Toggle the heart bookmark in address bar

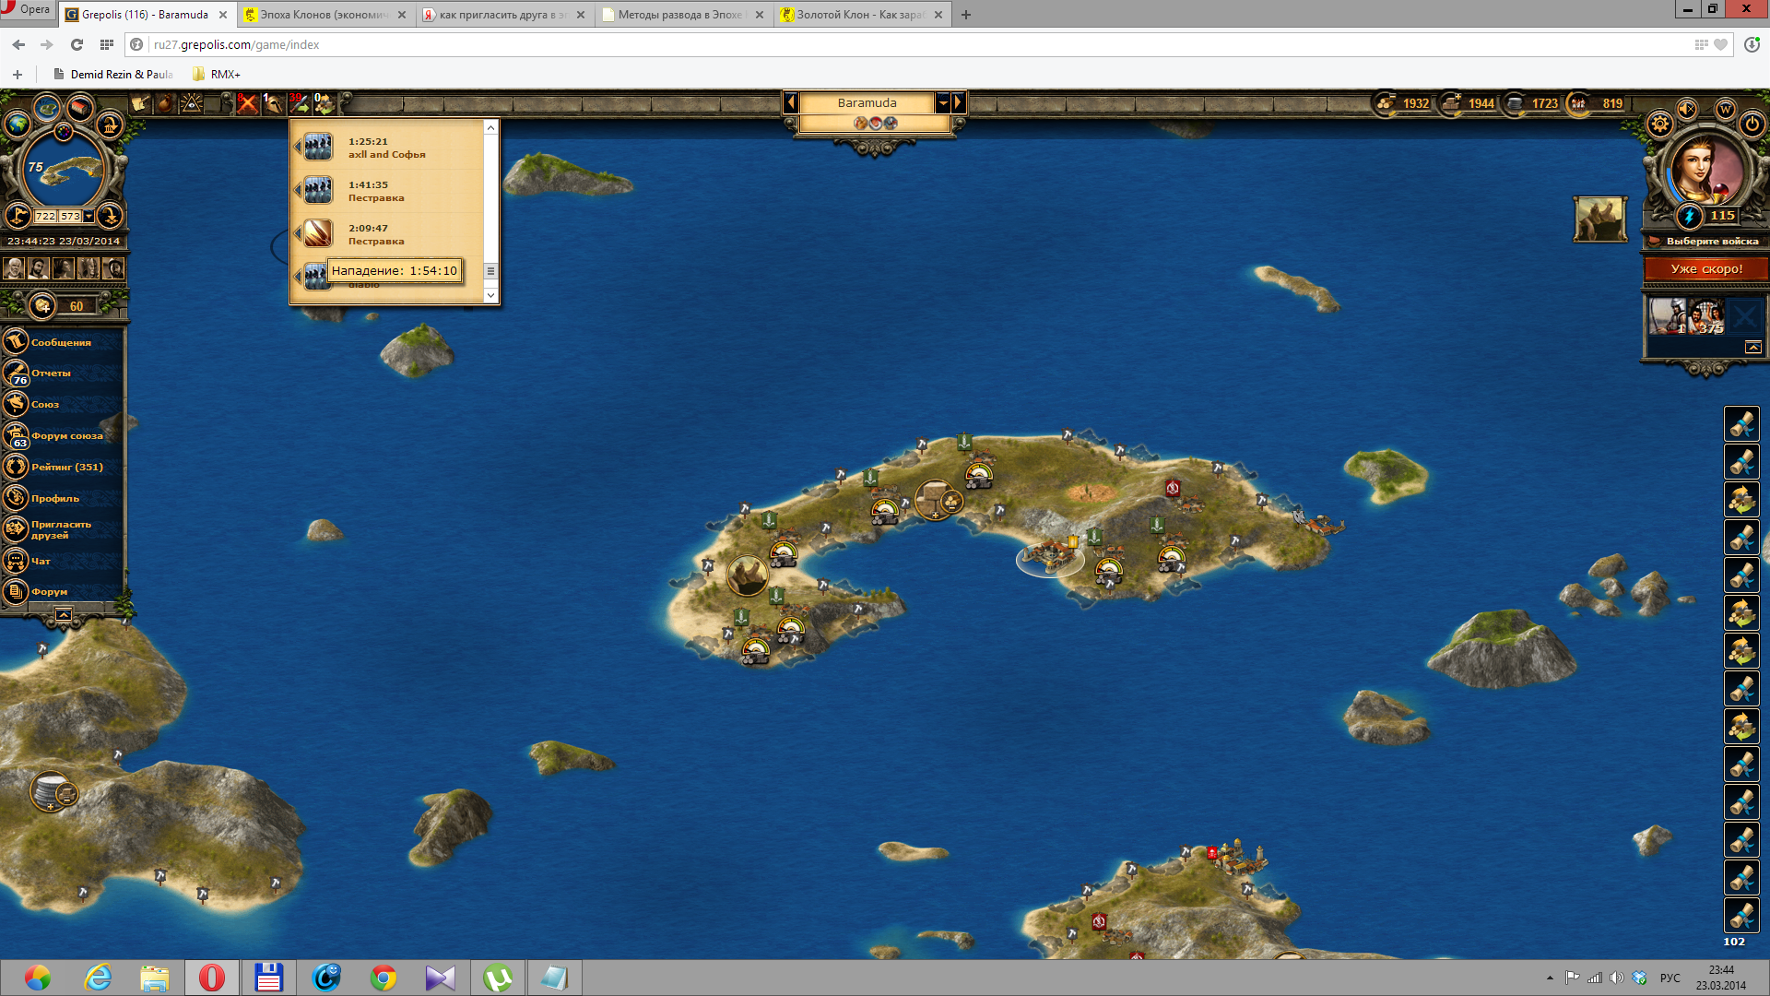click(x=1720, y=44)
